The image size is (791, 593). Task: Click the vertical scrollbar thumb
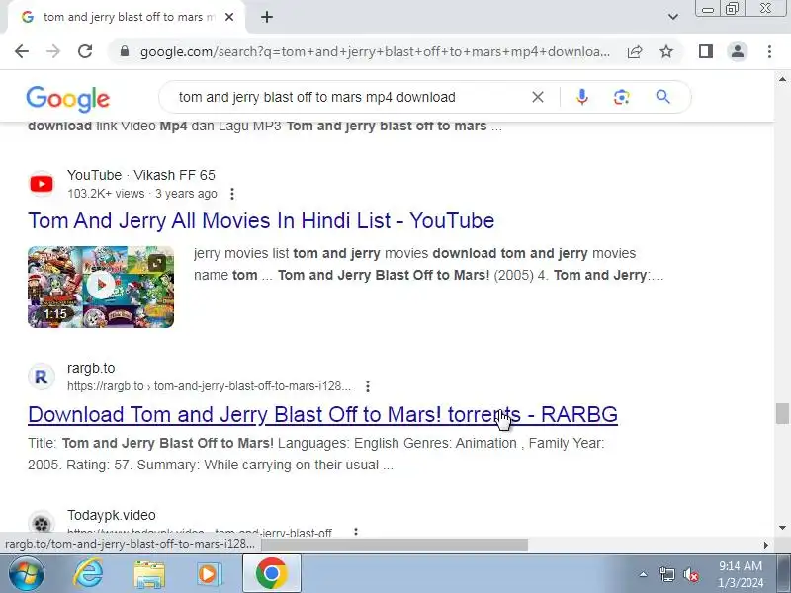click(782, 413)
